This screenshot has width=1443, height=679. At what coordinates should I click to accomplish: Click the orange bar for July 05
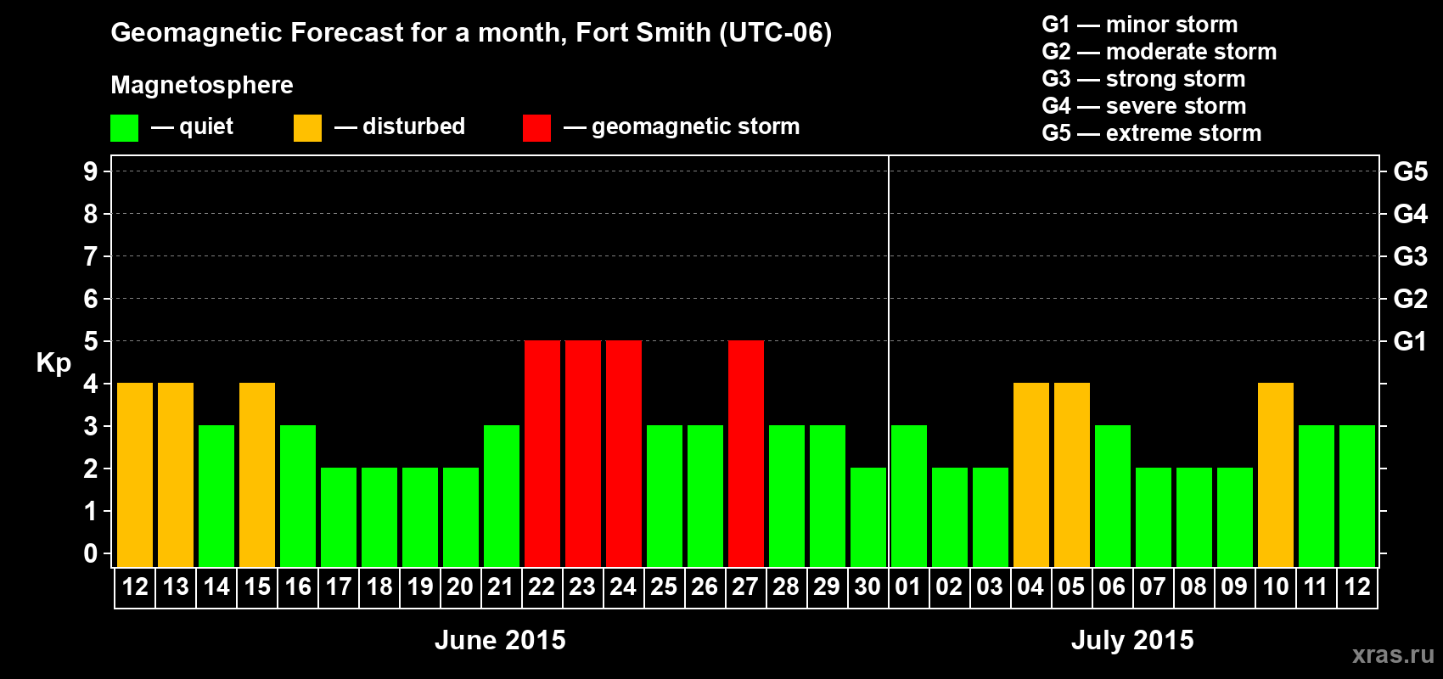pyautogui.click(x=1072, y=475)
